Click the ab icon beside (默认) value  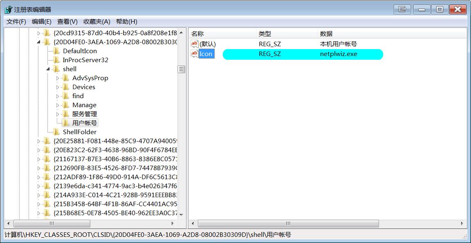point(195,44)
